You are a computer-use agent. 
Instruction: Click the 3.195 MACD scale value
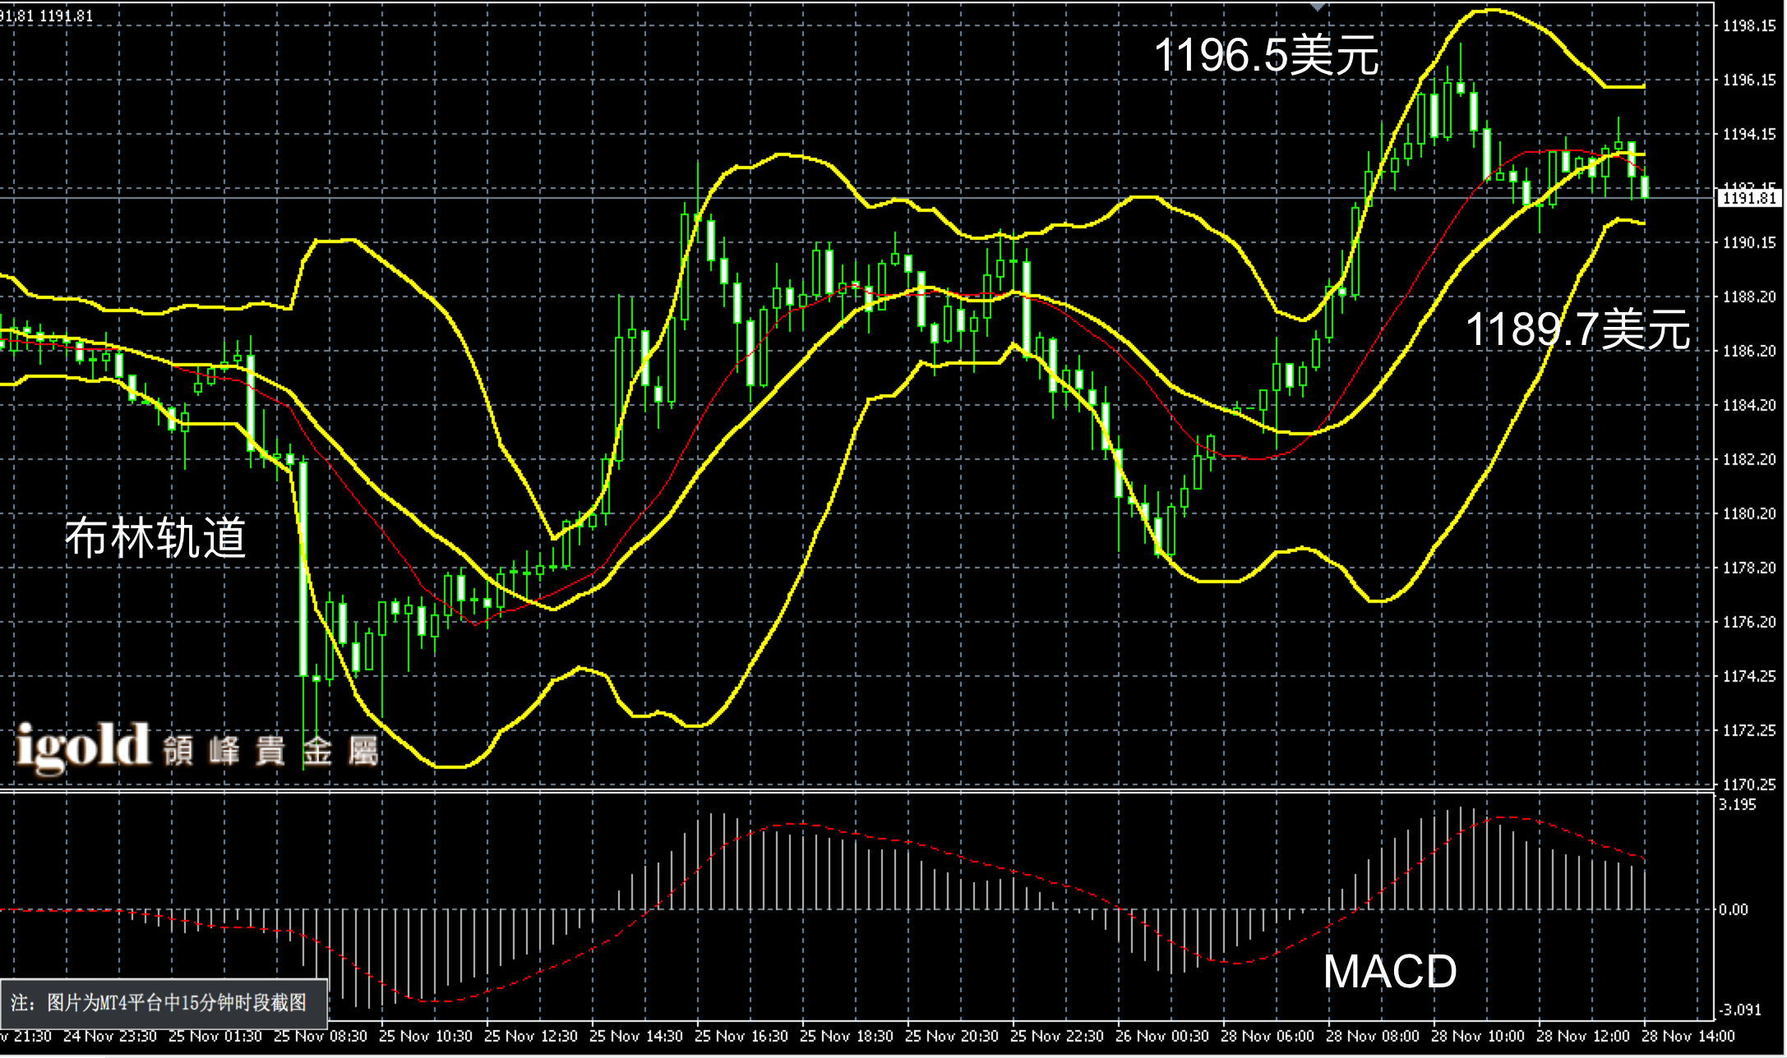coord(1737,805)
